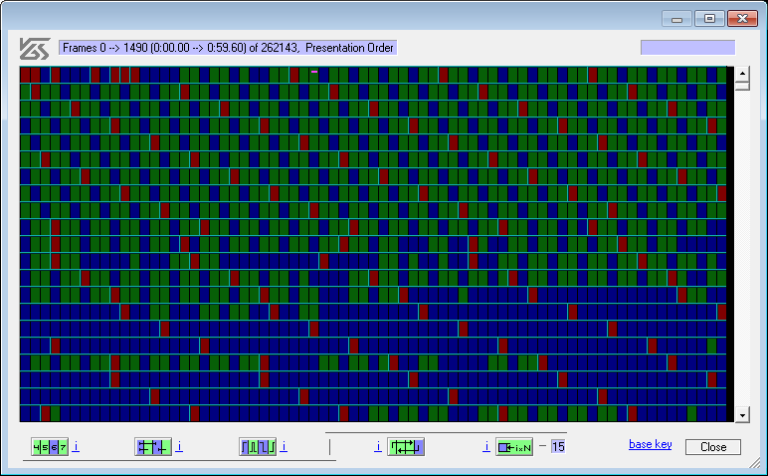Select the first red frame in grid
Image resolution: width=768 pixels, height=476 pixels.
click(25, 75)
